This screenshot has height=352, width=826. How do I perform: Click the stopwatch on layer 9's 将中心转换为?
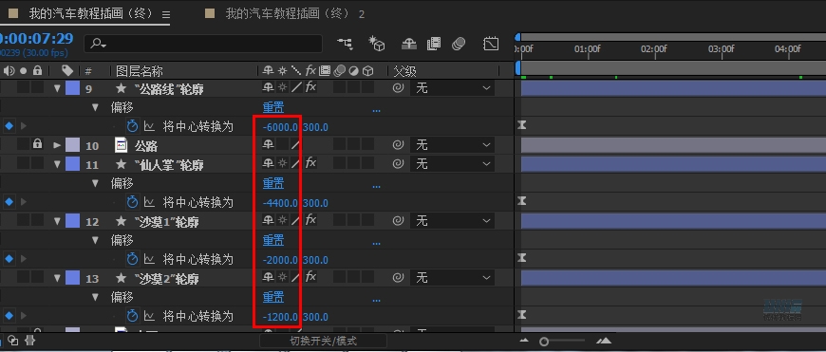point(133,126)
